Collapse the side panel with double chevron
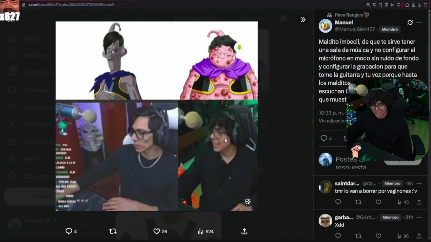The image size is (431, 242). coord(303,20)
